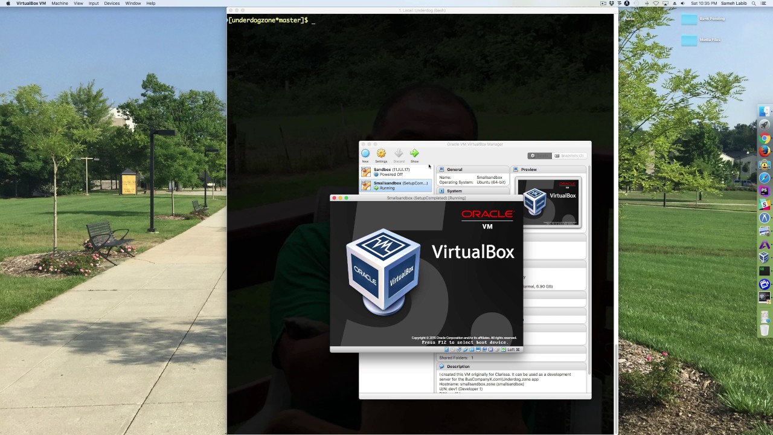Open the Apple menu
Image resolution: width=773 pixels, height=435 pixels.
(x=8, y=3)
